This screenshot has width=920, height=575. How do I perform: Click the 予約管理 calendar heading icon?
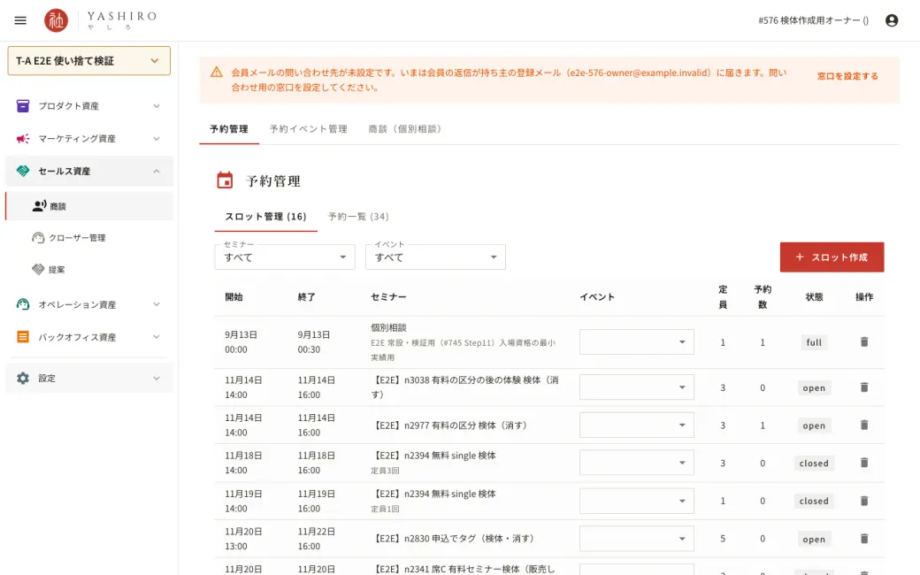(225, 180)
